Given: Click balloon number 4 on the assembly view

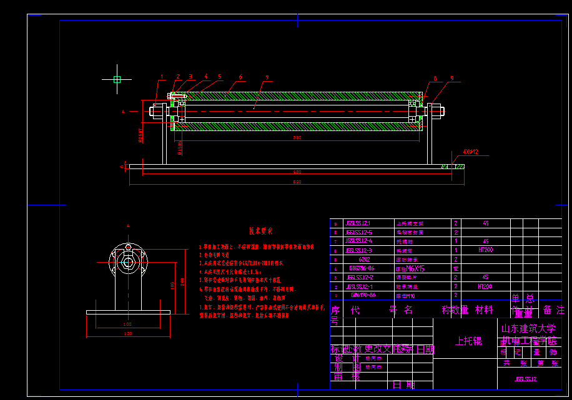Looking at the screenshot, I should coord(206,77).
